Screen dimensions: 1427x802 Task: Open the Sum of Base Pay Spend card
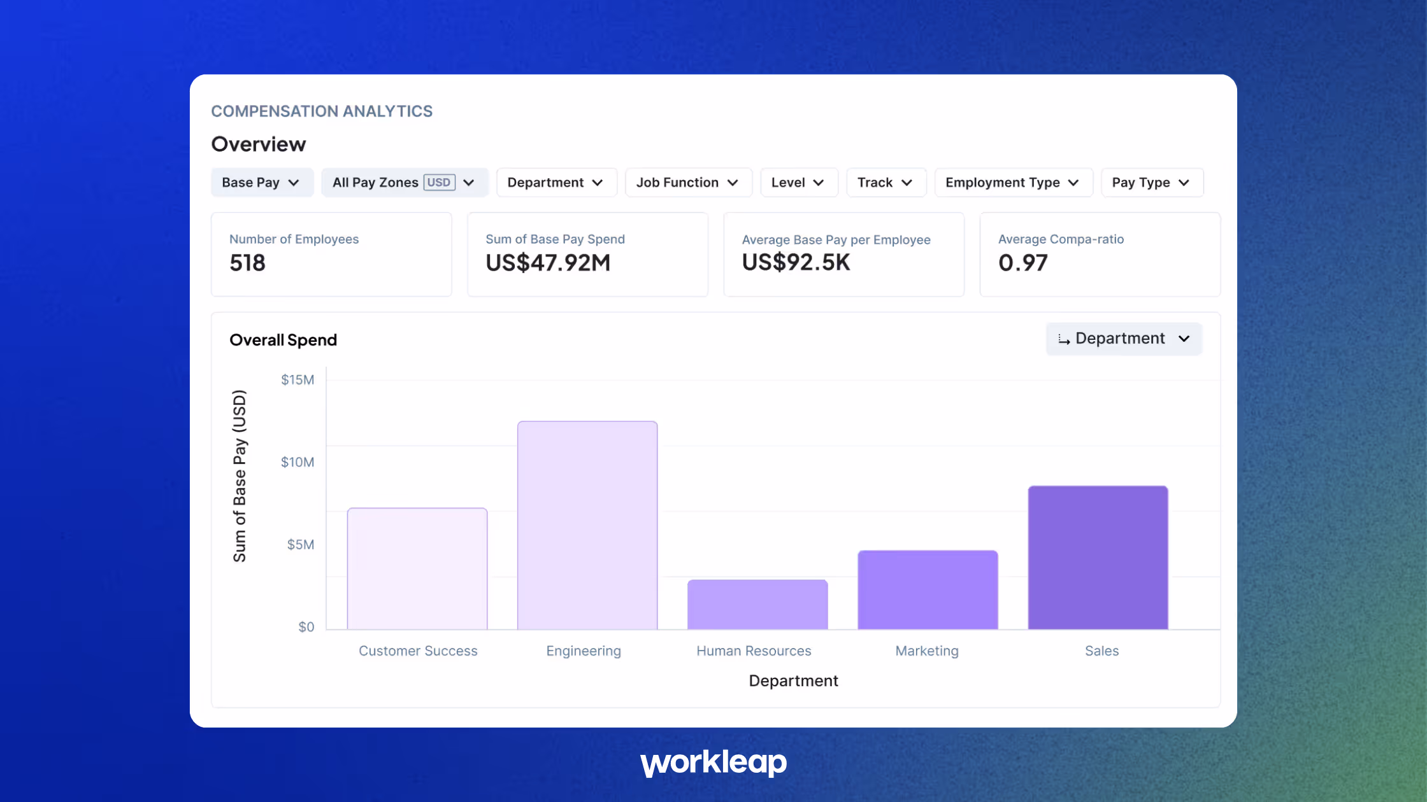(x=587, y=254)
